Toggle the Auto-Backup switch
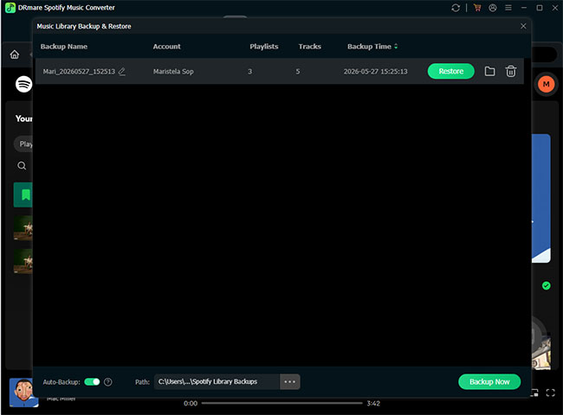This screenshot has height=415, width=563. pos(92,382)
